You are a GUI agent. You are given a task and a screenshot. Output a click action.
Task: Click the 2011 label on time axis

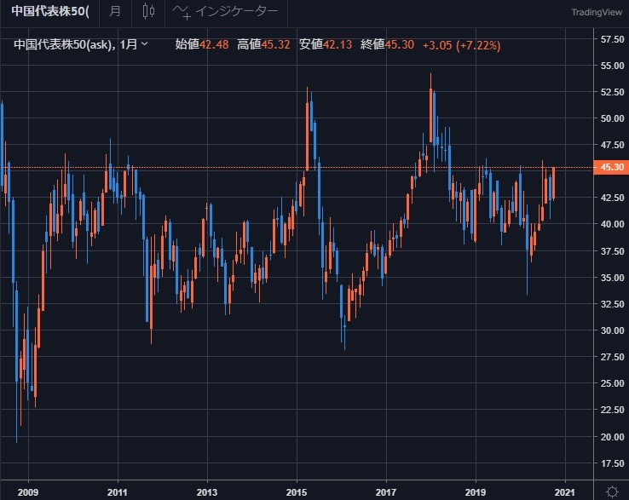[118, 492]
